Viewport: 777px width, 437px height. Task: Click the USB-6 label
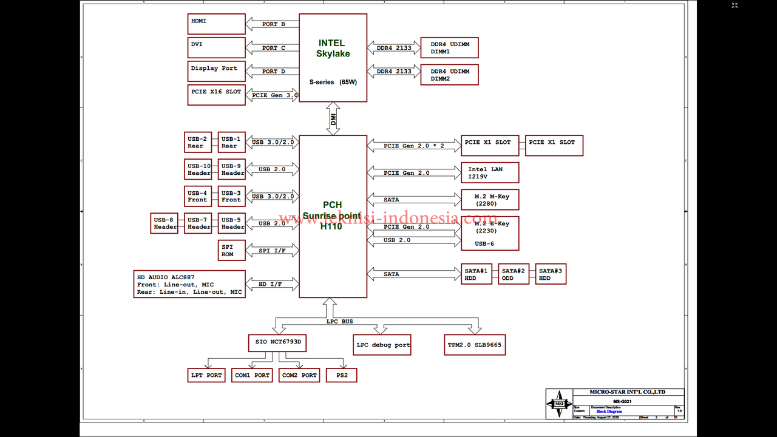pos(484,243)
